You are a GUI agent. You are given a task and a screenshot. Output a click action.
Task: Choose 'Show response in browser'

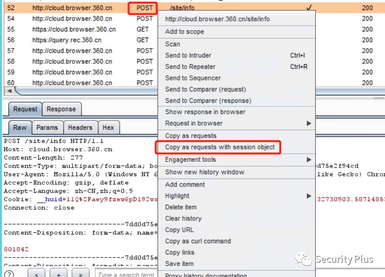point(237,112)
